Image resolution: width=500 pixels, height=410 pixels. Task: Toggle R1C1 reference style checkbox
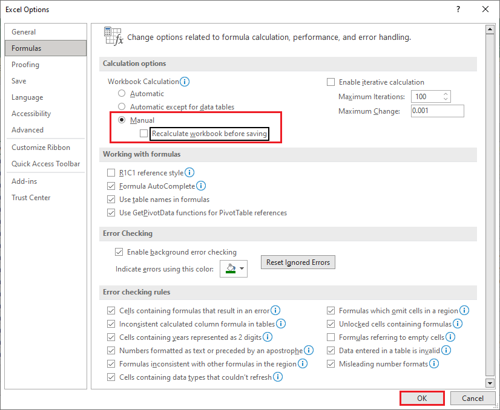(111, 173)
